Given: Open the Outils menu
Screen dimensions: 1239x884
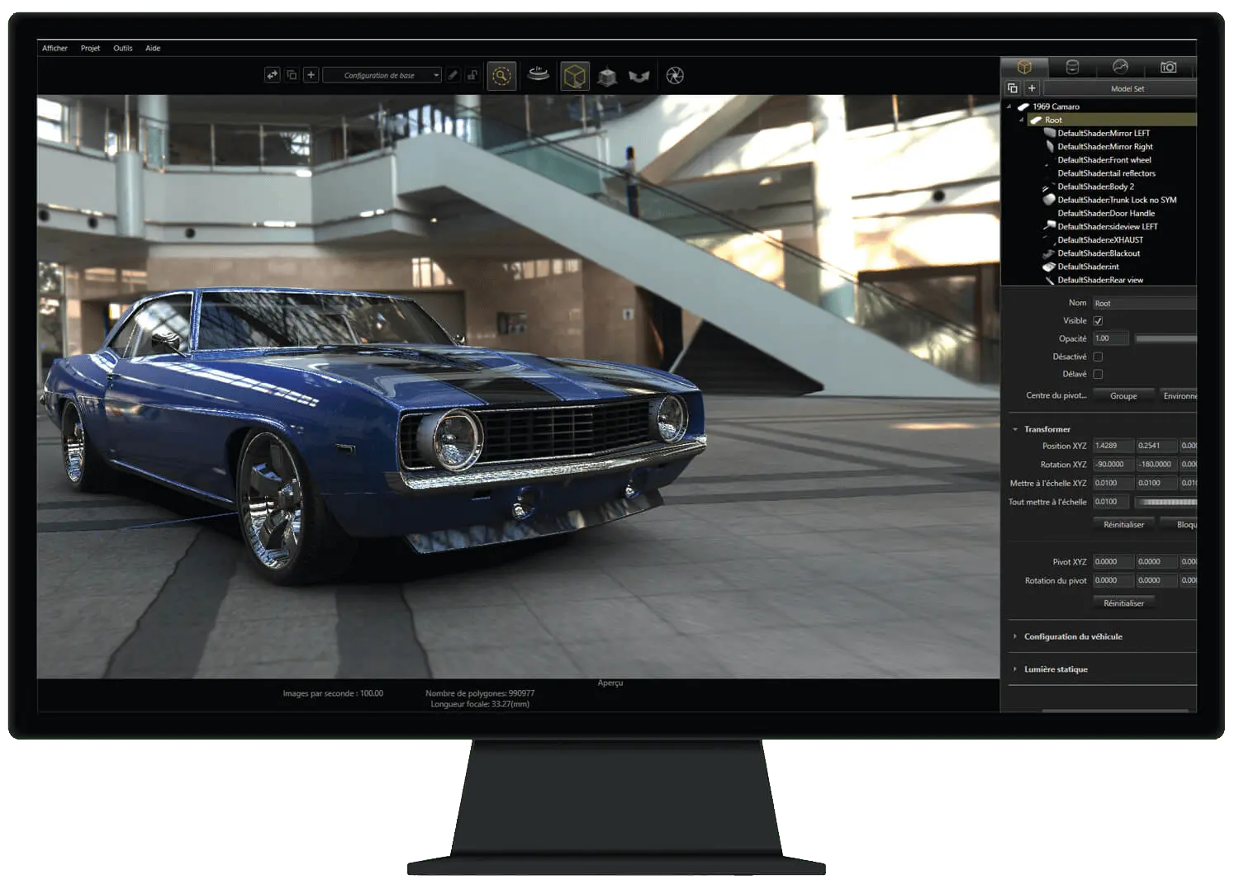Looking at the screenshot, I should pyautogui.click(x=122, y=48).
